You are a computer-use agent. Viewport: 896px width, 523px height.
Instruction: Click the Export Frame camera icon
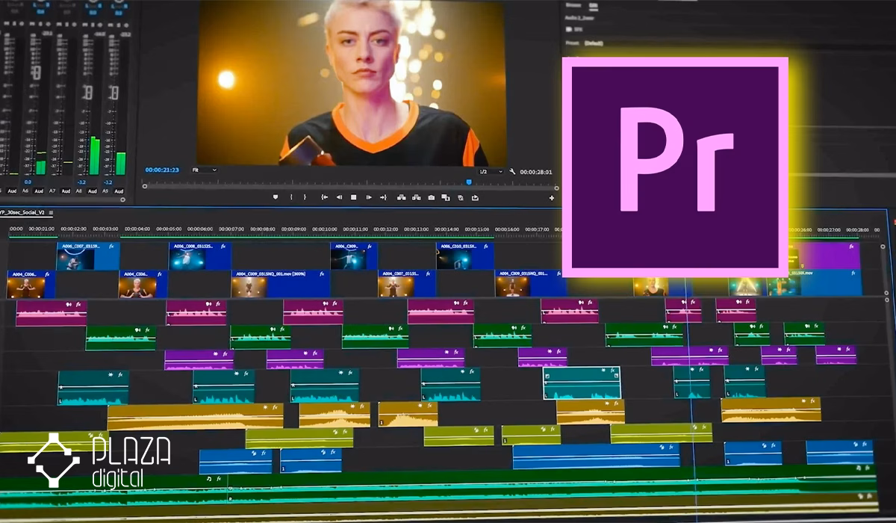[x=432, y=197]
